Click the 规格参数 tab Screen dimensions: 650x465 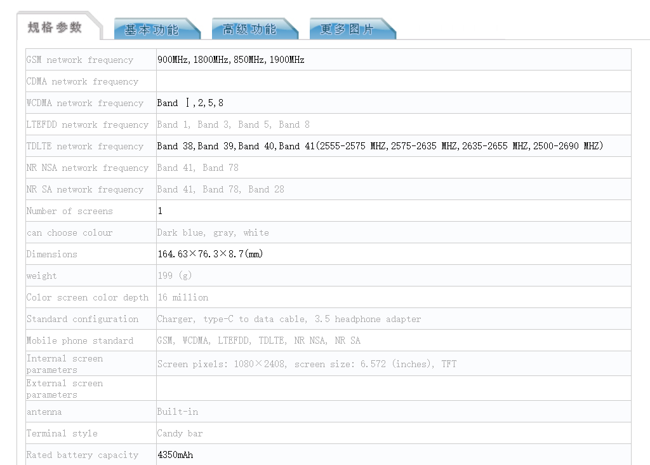55,27
